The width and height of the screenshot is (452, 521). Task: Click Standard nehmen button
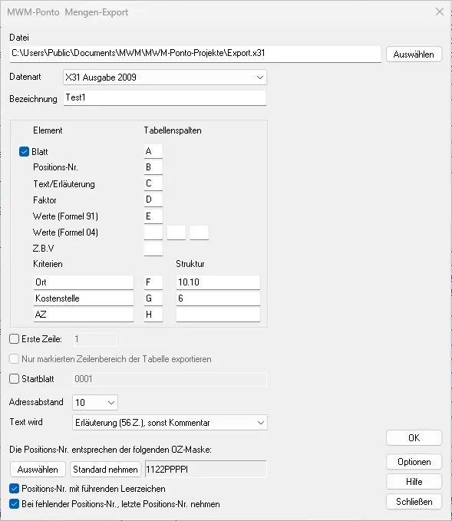coord(105,470)
